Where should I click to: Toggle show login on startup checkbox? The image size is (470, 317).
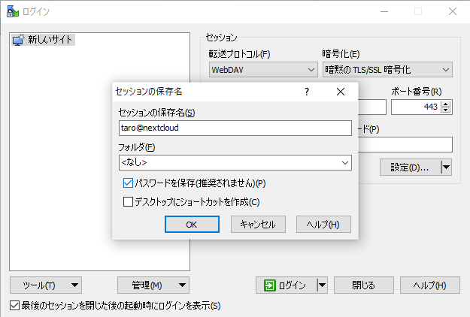14,306
